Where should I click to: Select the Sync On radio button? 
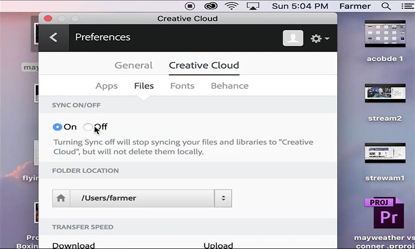click(x=57, y=127)
